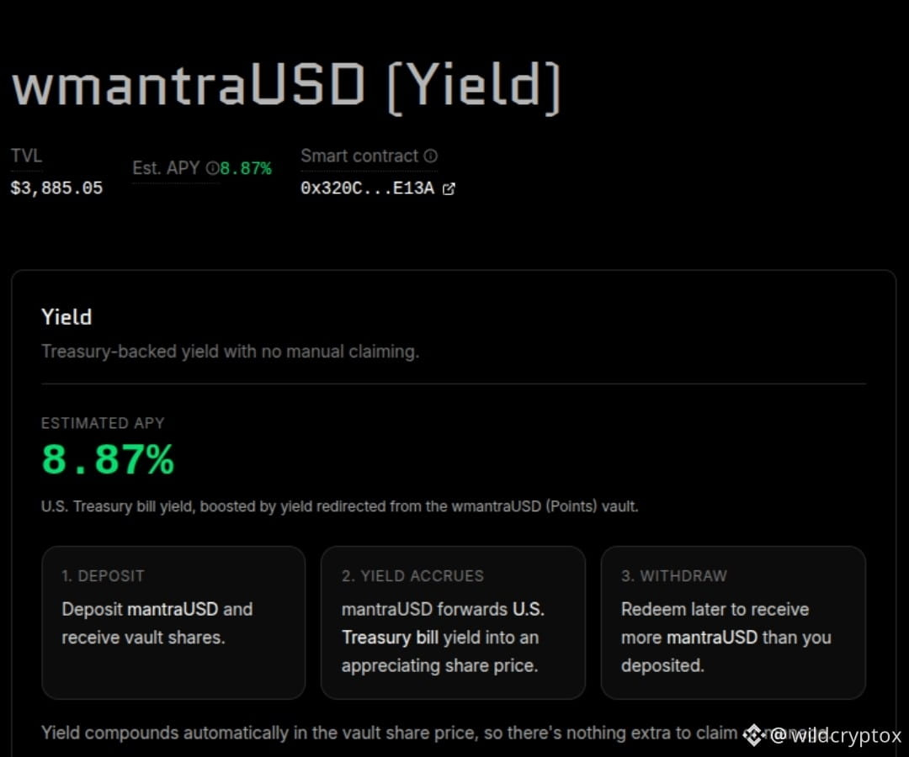Click the 0x320C...E13A contract address
Viewport: 909px width, 757px height.
tap(368, 188)
